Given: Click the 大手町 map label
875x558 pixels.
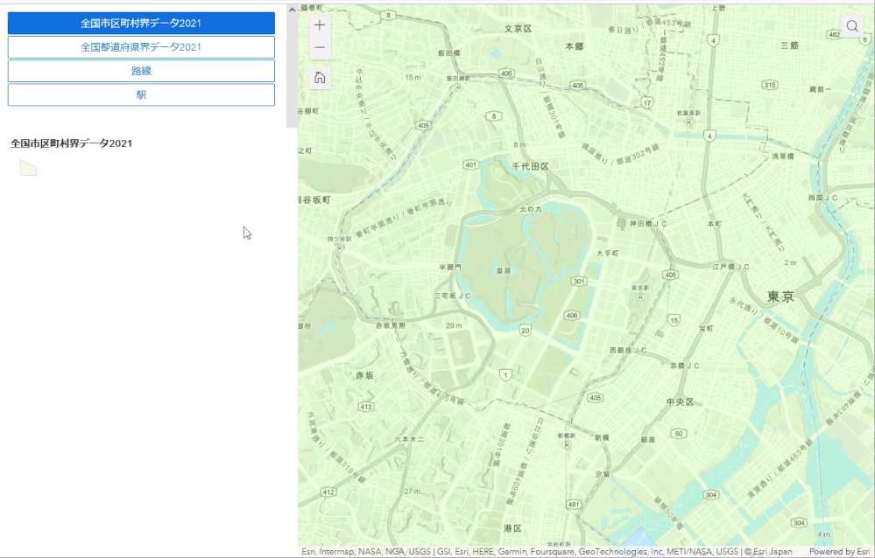Looking at the screenshot, I should point(608,253).
